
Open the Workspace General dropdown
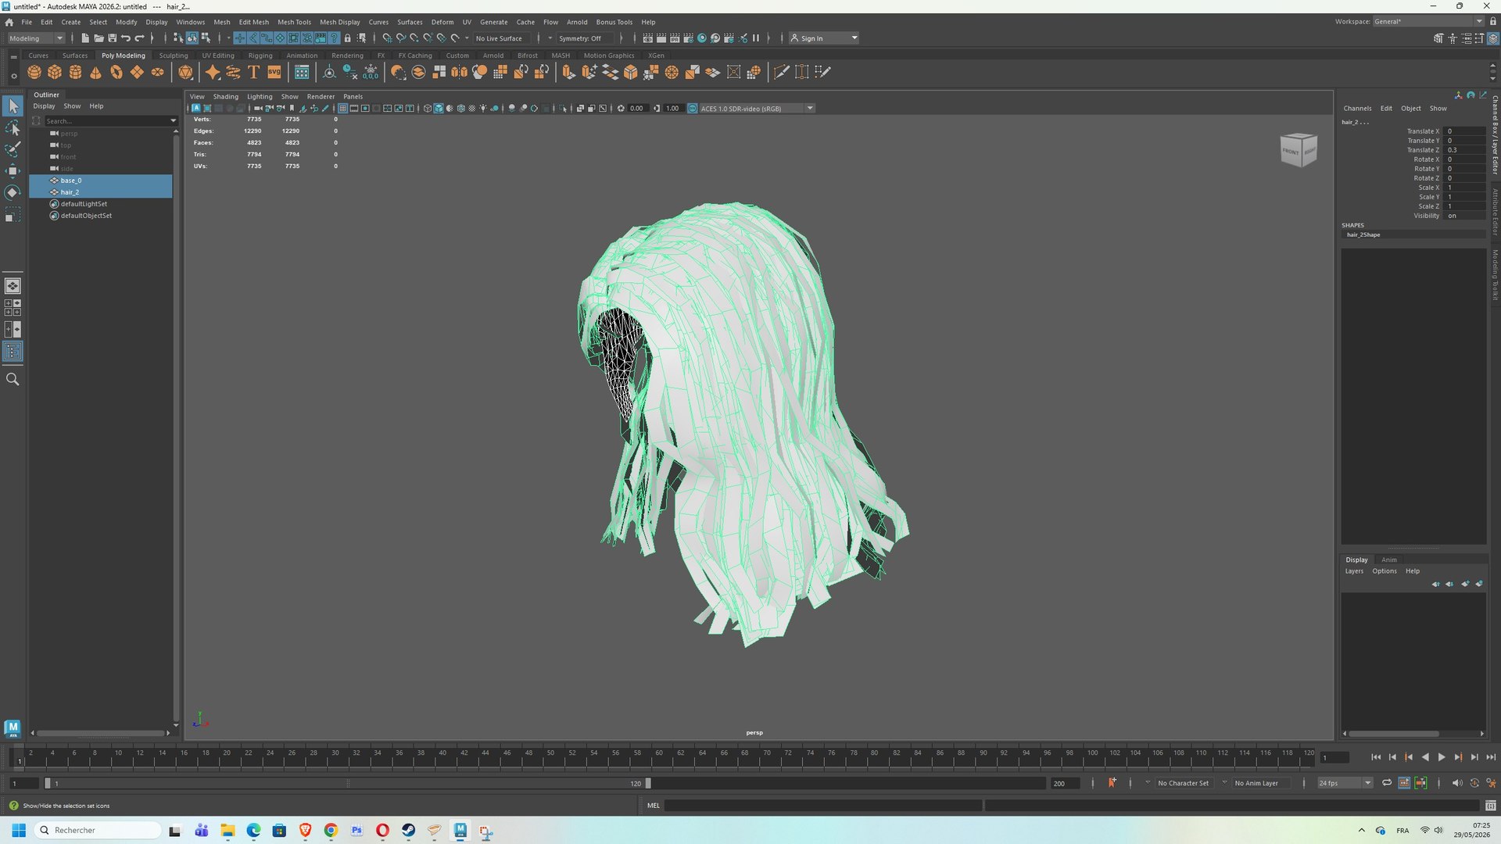(x=1428, y=22)
